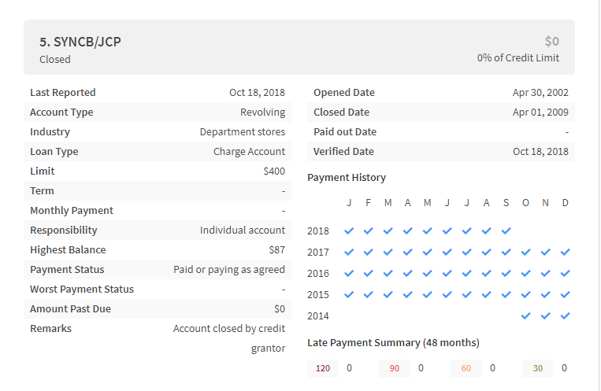Image resolution: width=601 pixels, height=391 pixels.
Task: Select the 120 days late badge
Action: 323,368
